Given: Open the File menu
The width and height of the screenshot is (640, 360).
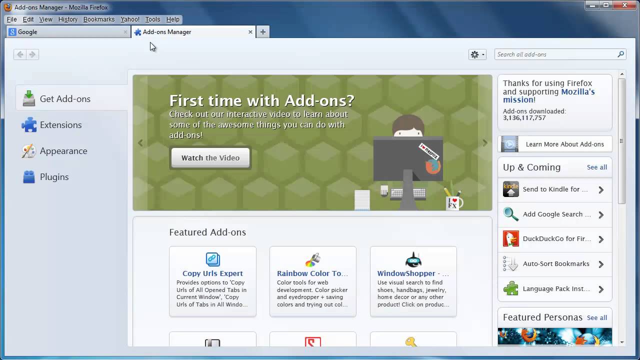Looking at the screenshot, I should coord(11,19).
